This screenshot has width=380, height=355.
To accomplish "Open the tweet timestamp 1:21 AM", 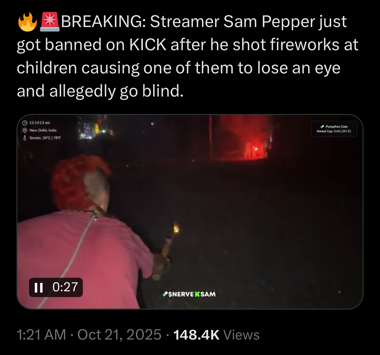I will 42,335.
